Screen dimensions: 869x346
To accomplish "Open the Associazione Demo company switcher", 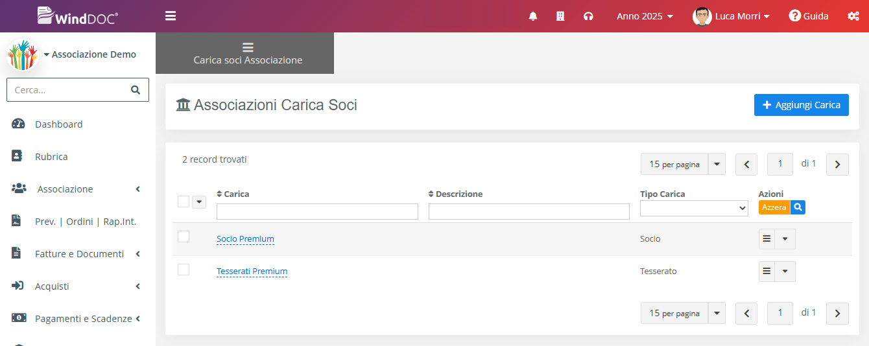I will [x=90, y=54].
